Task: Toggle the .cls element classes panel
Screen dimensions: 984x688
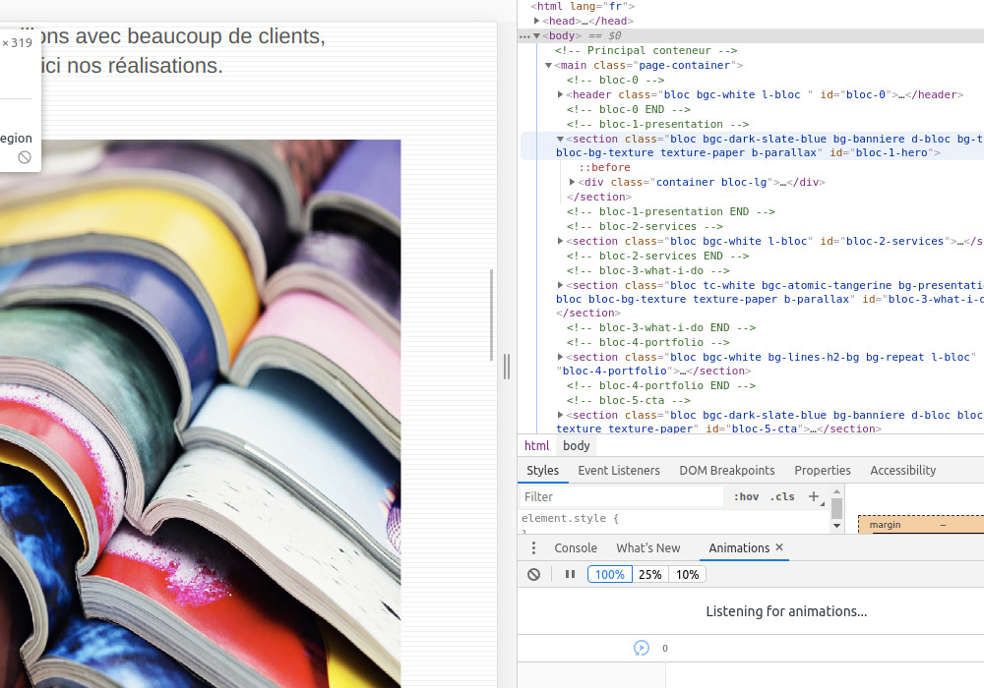Action: click(783, 496)
